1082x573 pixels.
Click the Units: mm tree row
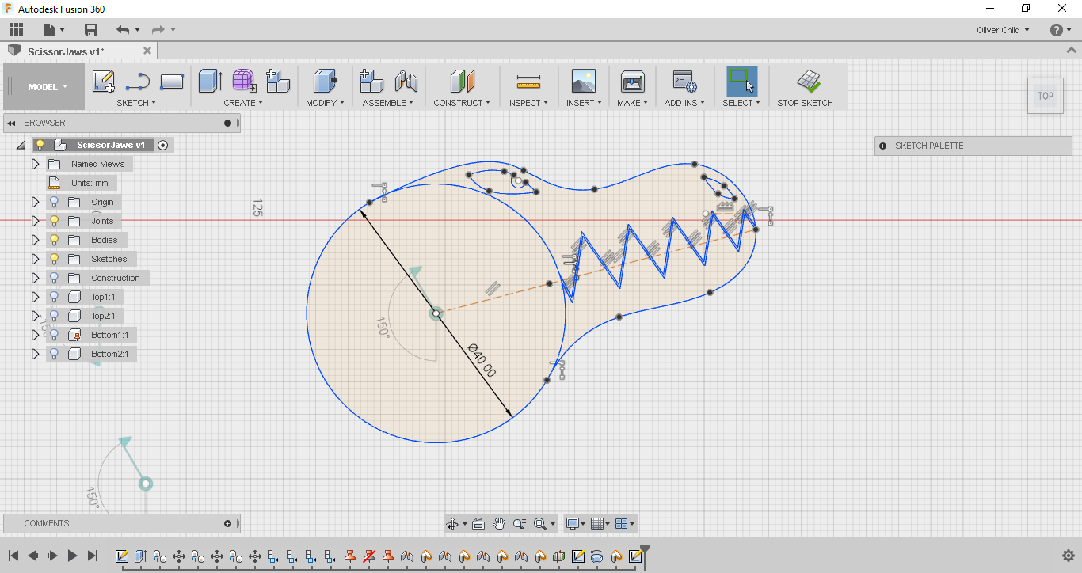coord(82,183)
